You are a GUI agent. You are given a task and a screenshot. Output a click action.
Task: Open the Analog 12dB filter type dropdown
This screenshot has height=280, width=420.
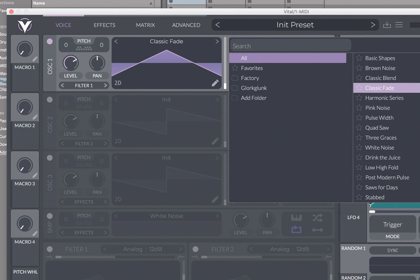[x=143, y=249]
